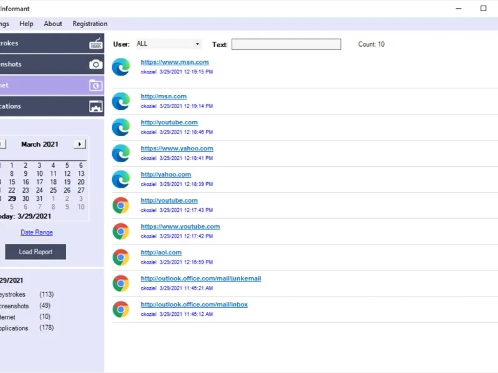498x373 pixels.
Task: Click Edge icon beside https://www.yahoo.com
Action: [121, 153]
